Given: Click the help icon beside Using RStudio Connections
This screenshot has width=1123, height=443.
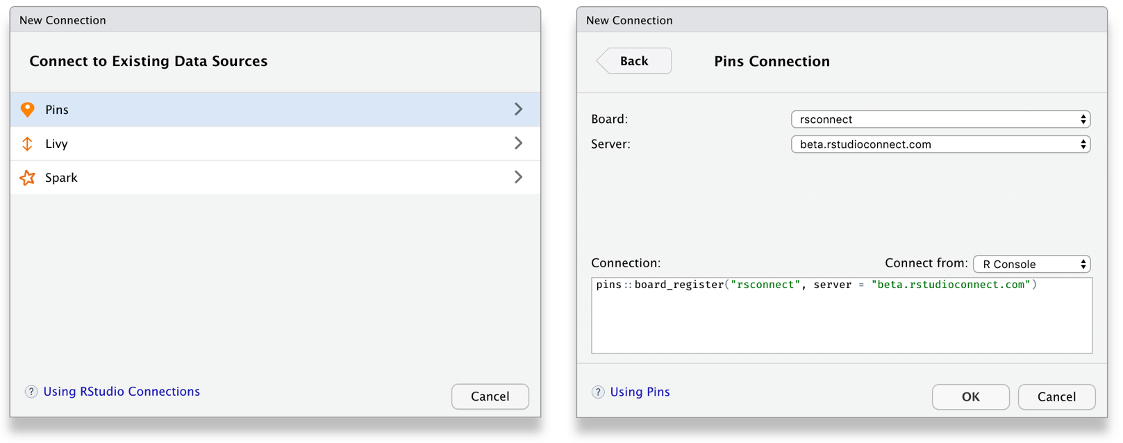Looking at the screenshot, I should click(31, 392).
